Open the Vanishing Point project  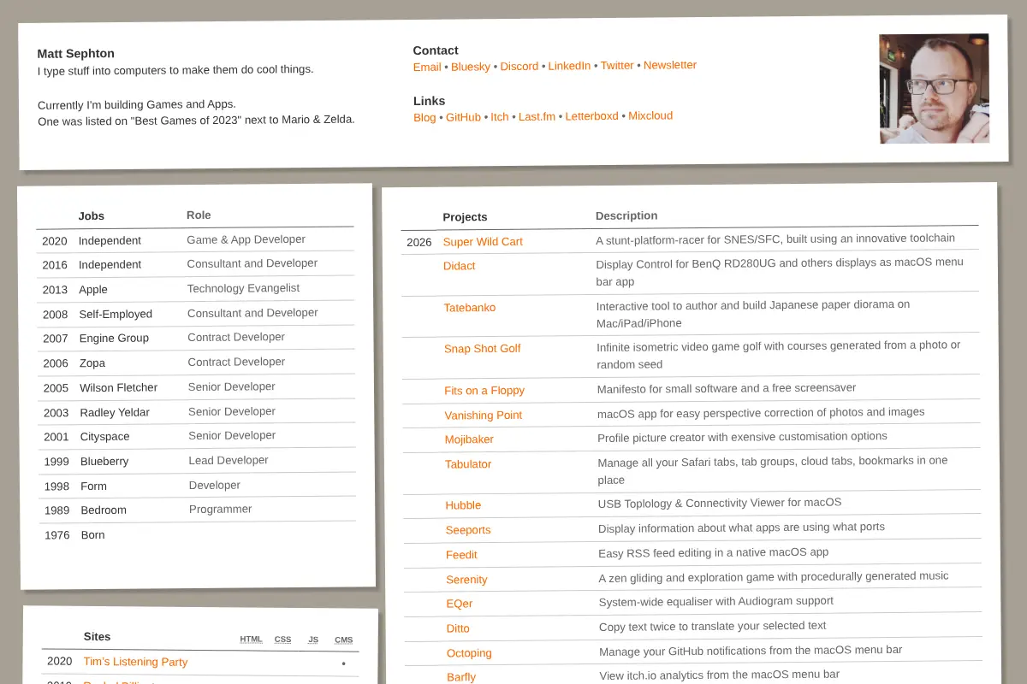coord(484,416)
